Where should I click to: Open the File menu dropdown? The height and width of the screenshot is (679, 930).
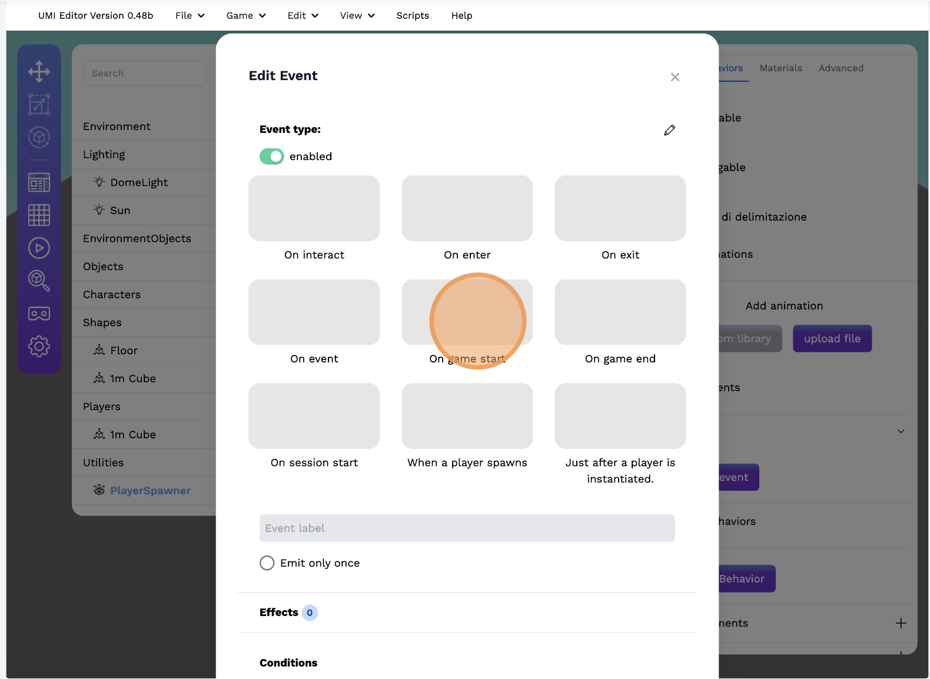coord(190,16)
